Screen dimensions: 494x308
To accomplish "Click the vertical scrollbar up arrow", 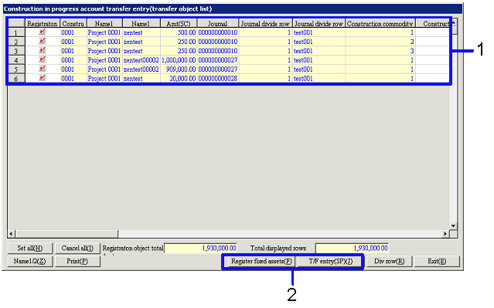I will (x=454, y=22).
